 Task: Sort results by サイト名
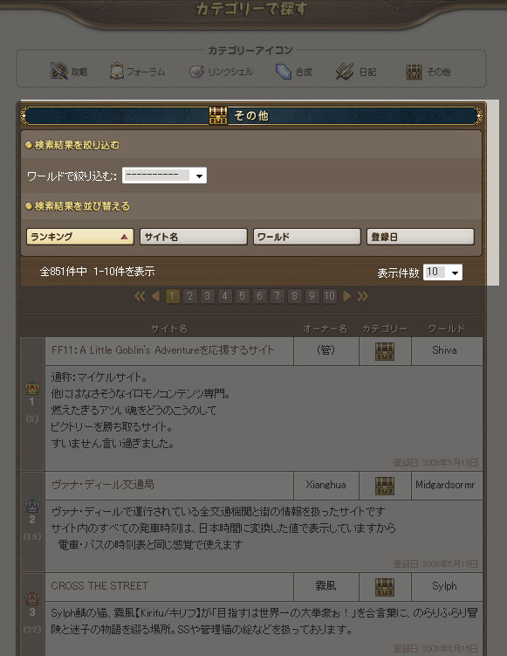pos(194,237)
